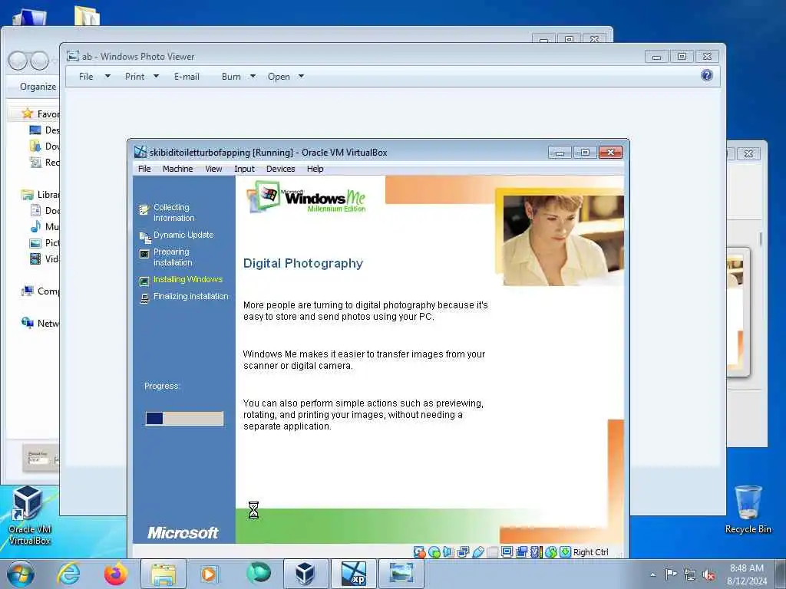The height and width of the screenshot is (589, 786).
Task: Click the VirtualBox cube taskbar button
Action: click(x=305, y=574)
